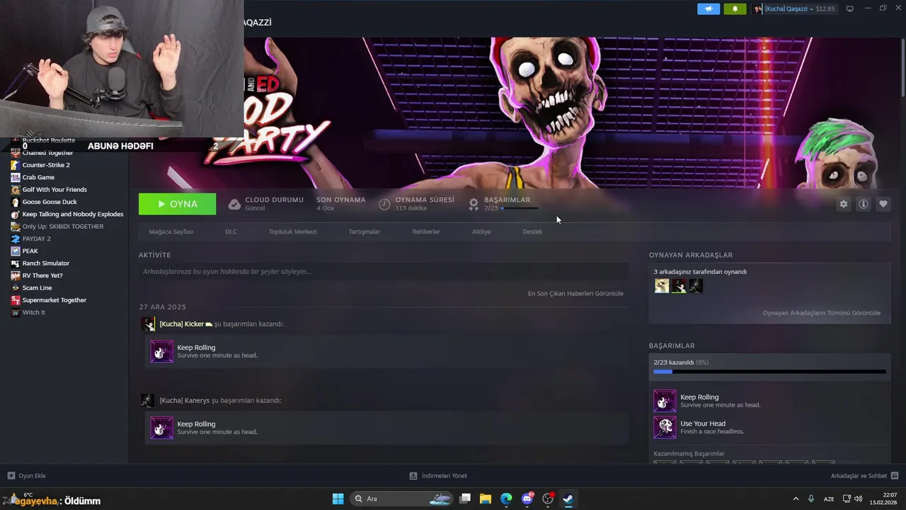Click Use Your Head achievement icon
The image size is (906, 510).
click(x=665, y=427)
